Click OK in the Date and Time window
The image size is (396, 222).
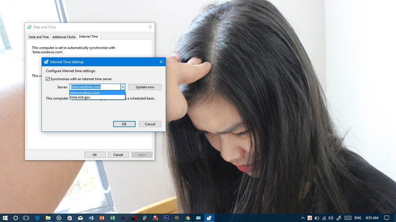[95, 155]
